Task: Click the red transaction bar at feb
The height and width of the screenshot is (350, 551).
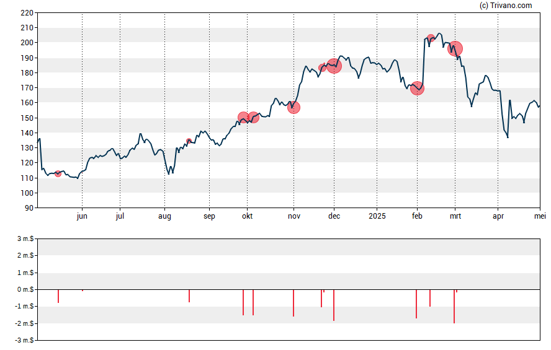Action: pyautogui.click(x=416, y=304)
